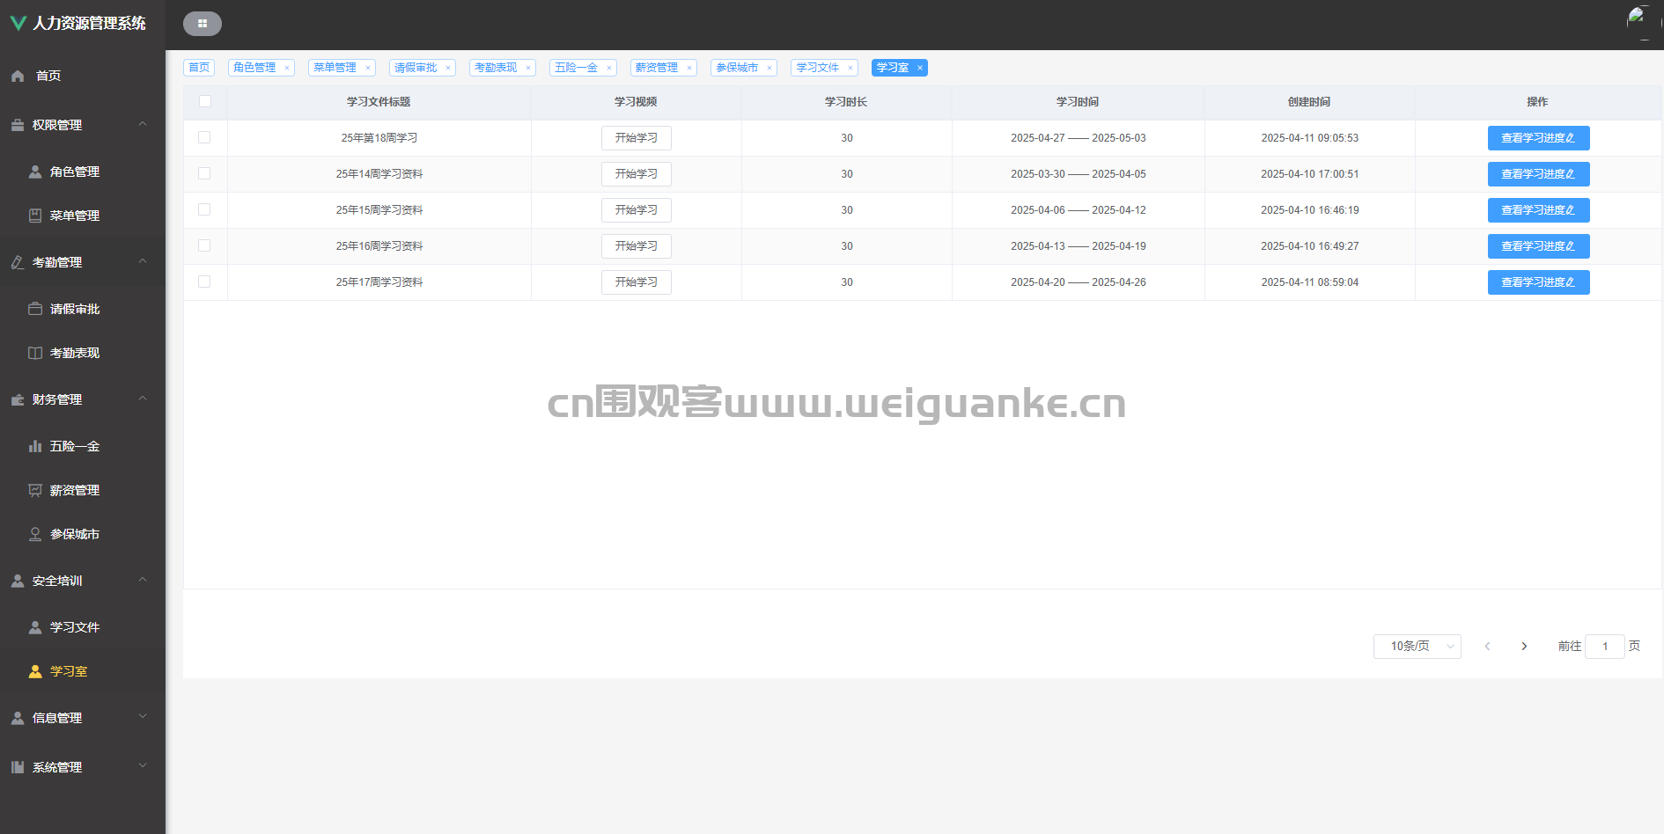Screen dimensions: 1664x834
Task: Check the 25年16周学习资料 row checkbox
Action: (x=204, y=245)
